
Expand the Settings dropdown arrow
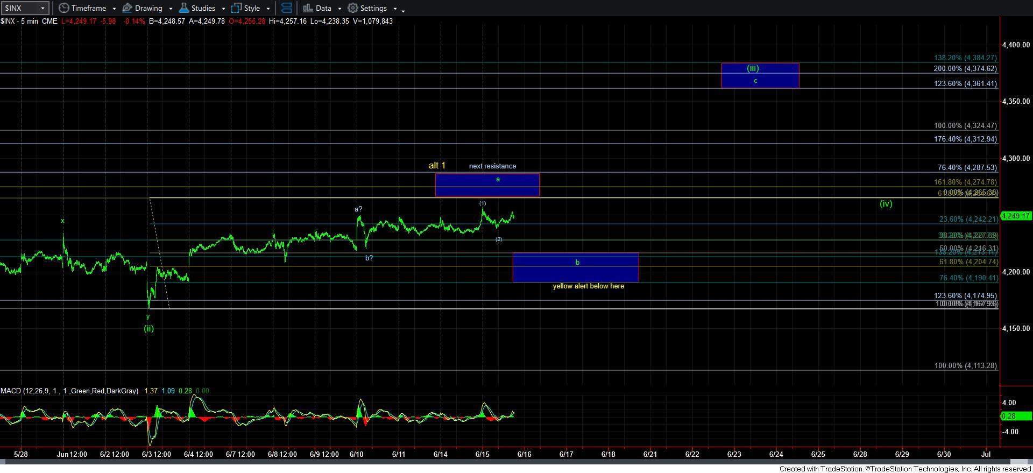tap(395, 9)
